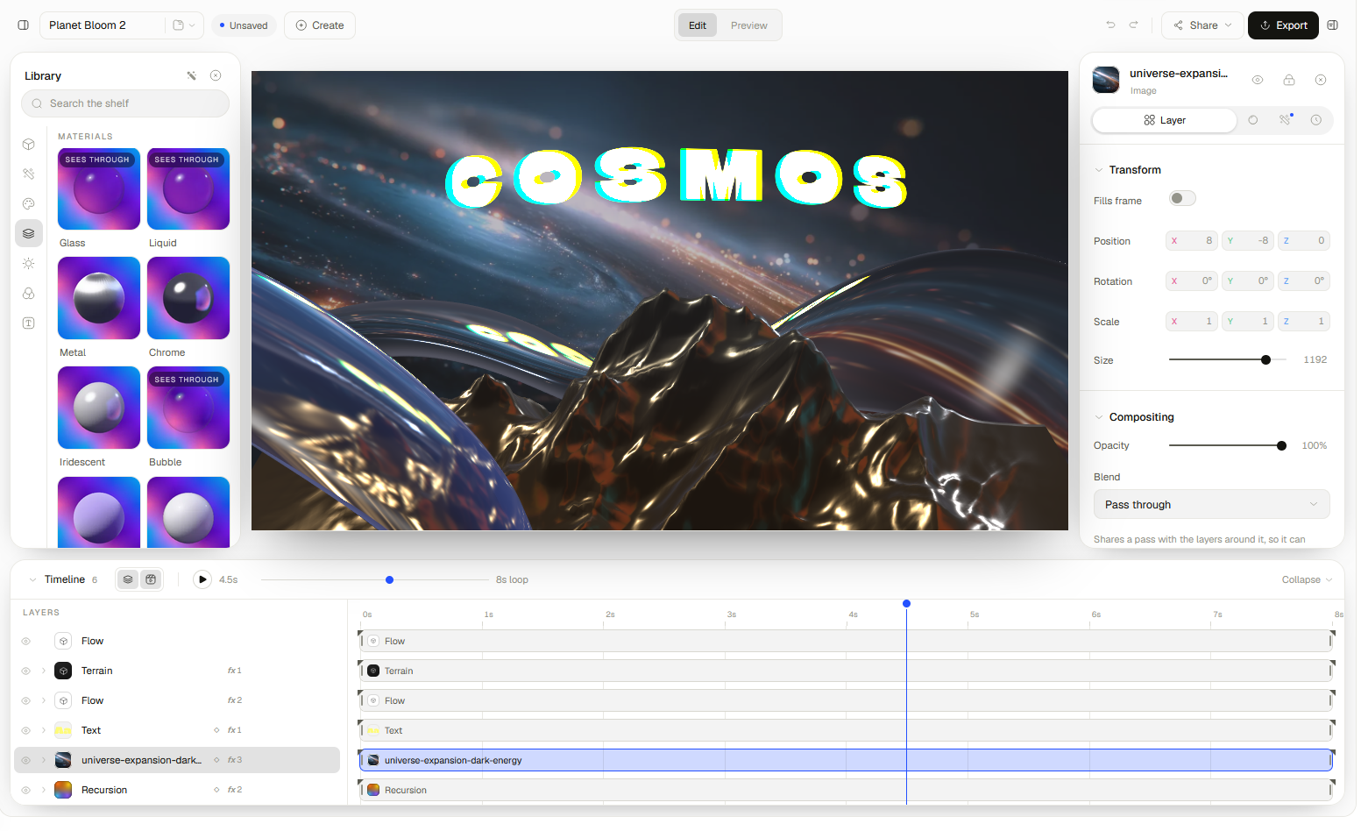Adjust the Size slider handle
Screen dimensions: 1361x831
click(1265, 360)
